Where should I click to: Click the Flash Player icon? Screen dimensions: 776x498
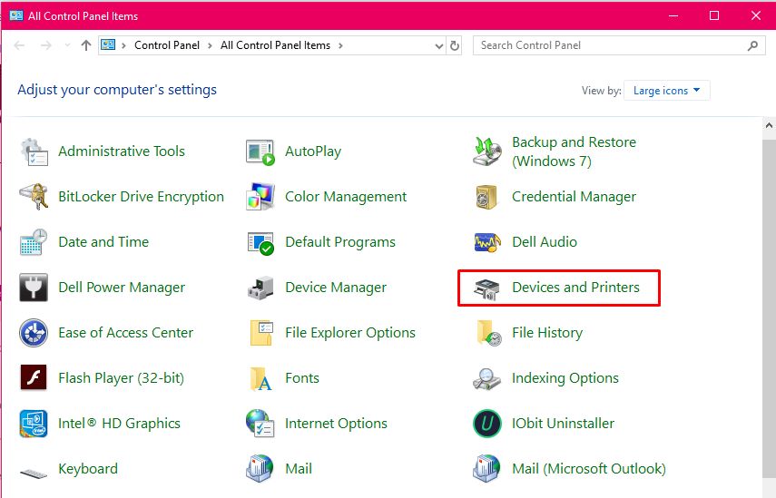[34, 378]
